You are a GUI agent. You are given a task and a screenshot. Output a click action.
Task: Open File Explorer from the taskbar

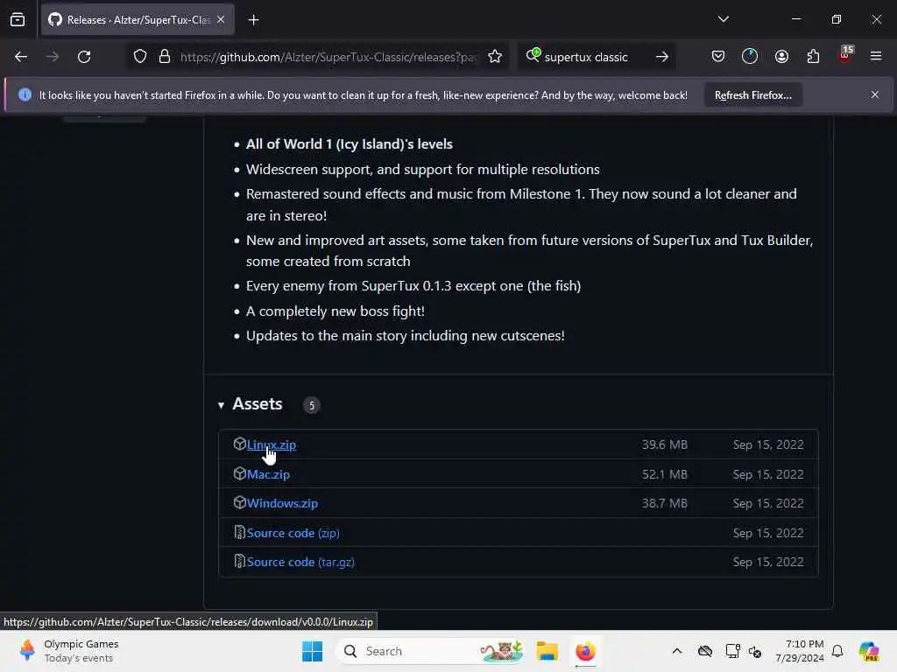(547, 651)
